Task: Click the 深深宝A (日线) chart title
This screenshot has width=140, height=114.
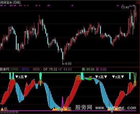Action: (10, 2)
